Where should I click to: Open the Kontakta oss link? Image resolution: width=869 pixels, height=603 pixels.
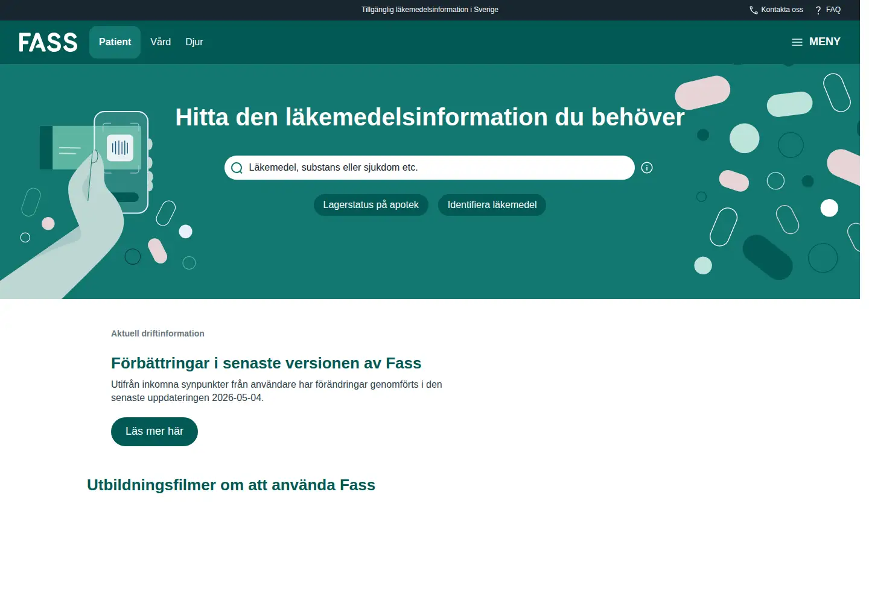pyautogui.click(x=782, y=10)
